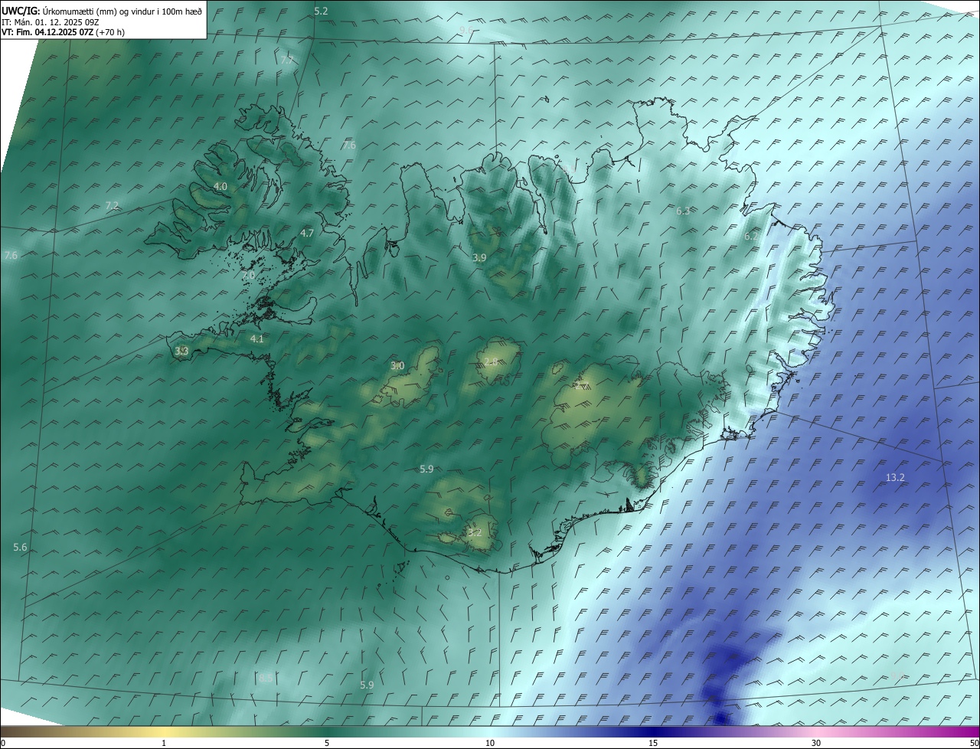Click the 5.2 value near the top edge
Screen dimensions: 980x749
[x=321, y=11]
